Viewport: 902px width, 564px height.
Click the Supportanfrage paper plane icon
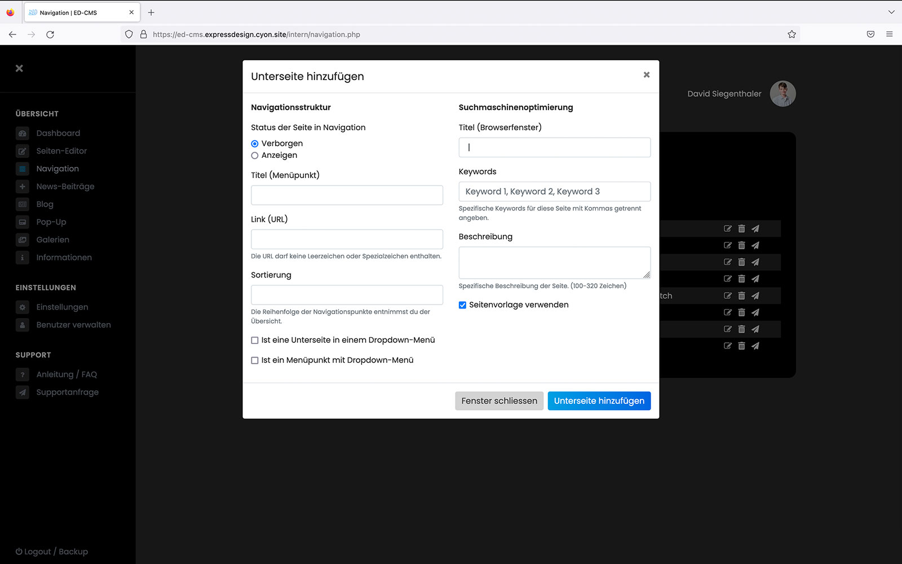pyautogui.click(x=23, y=393)
